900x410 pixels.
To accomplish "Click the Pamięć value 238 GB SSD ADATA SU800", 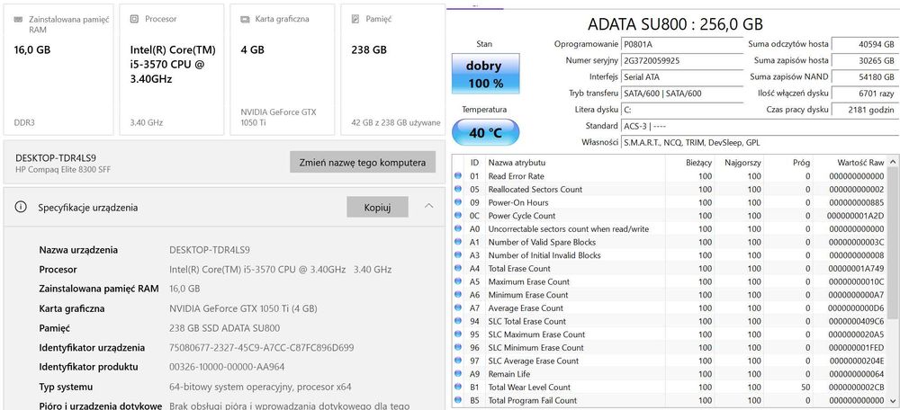I will pos(224,328).
